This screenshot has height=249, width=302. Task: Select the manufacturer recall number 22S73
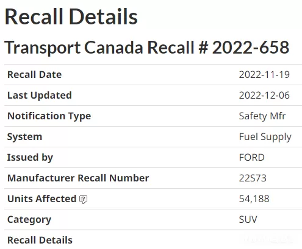pyautogui.click(x=253, y=178)
